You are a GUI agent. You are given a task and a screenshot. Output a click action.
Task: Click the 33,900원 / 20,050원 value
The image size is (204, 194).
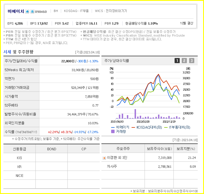pyautogui.click(x=85, y=70)
